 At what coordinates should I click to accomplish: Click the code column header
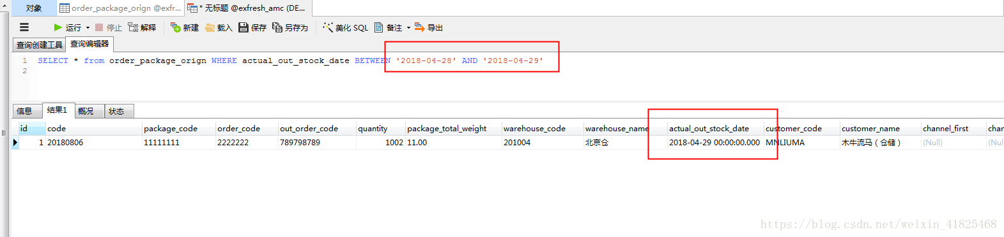93,128
